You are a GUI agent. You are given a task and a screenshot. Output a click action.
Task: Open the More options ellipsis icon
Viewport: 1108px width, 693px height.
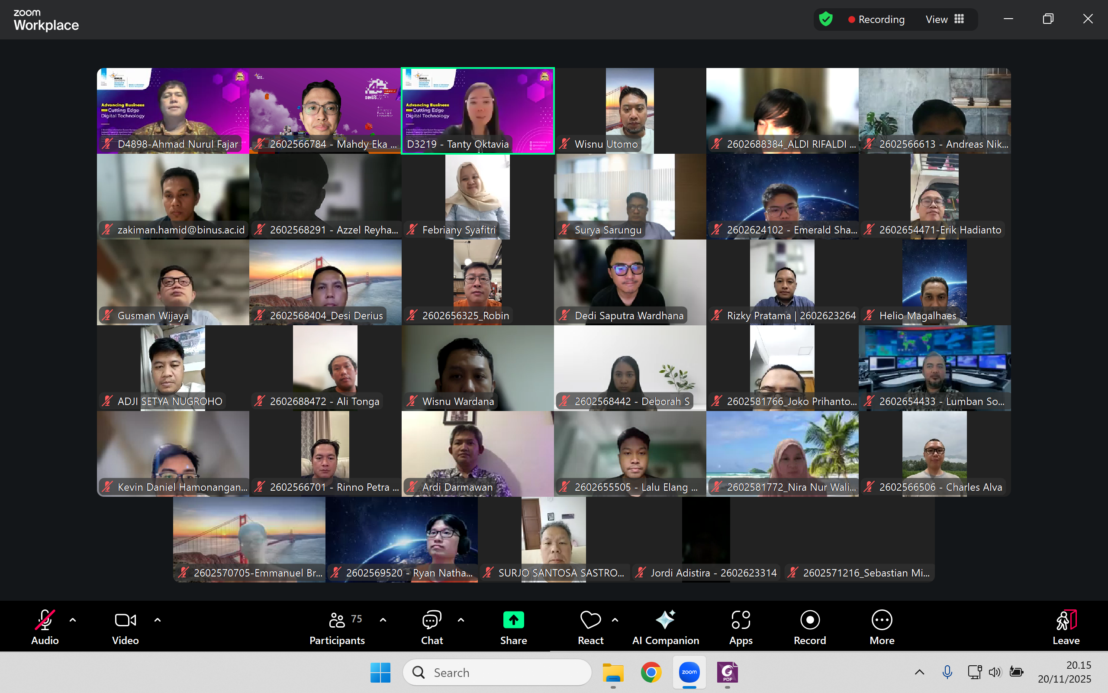tap(881, 620)
